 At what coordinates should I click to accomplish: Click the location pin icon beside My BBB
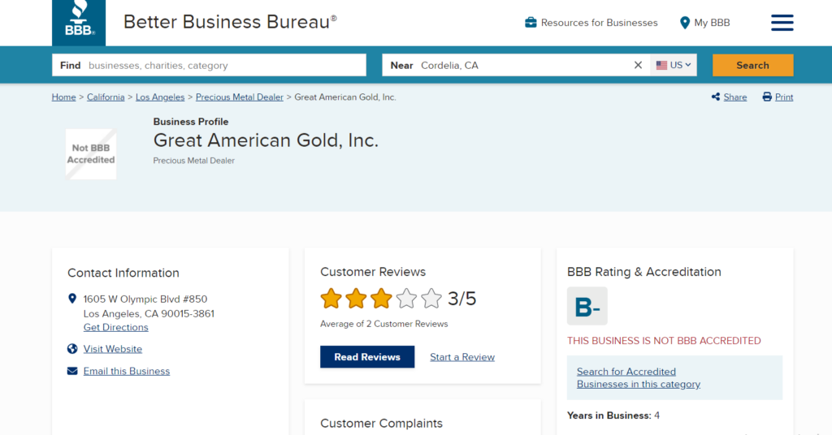click(x=684, y=23)
